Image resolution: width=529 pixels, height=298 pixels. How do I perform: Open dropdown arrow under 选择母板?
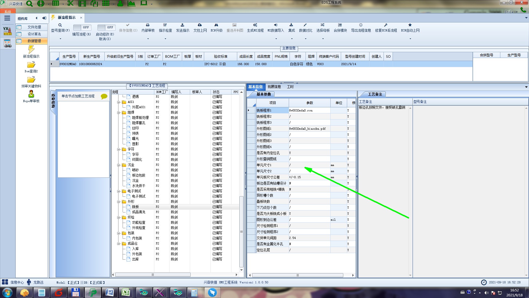pyautogui.click(x=323, y=39)
